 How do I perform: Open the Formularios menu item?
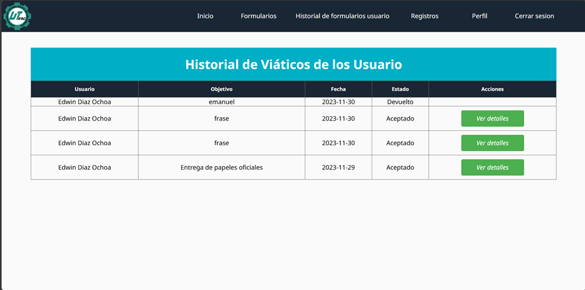coord(259,16)
